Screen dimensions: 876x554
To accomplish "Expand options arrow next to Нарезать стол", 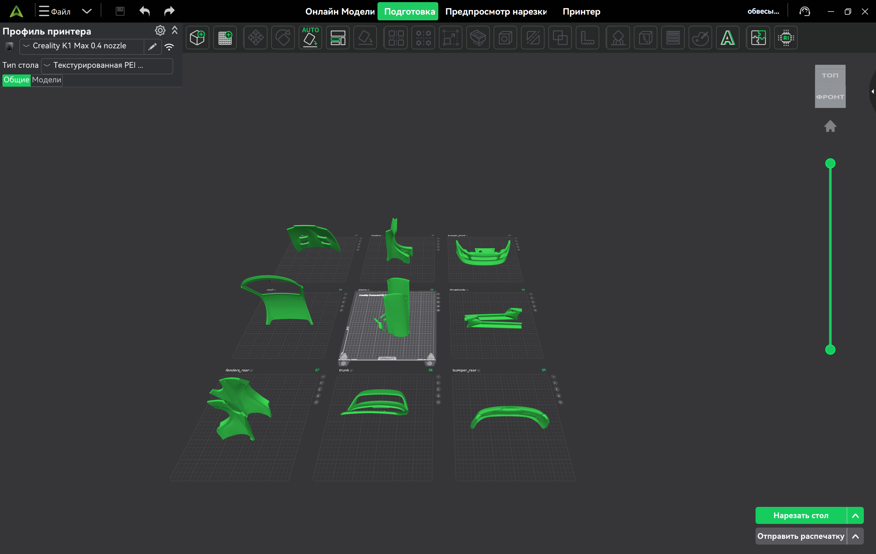I will 855,515.
